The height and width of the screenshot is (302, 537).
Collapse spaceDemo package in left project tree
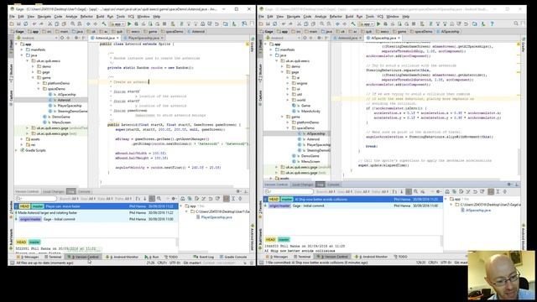pyautogui.click(x=39, y=89)
